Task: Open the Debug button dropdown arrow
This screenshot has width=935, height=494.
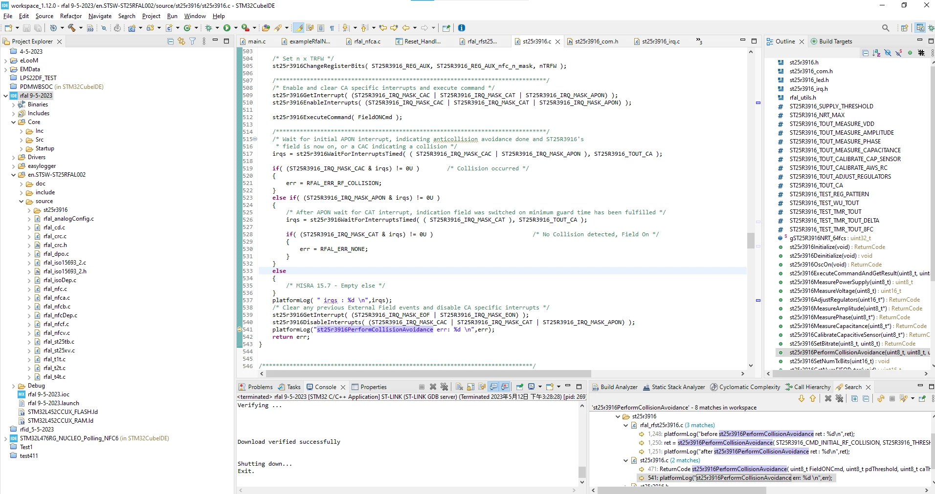Action: [217, 28]
